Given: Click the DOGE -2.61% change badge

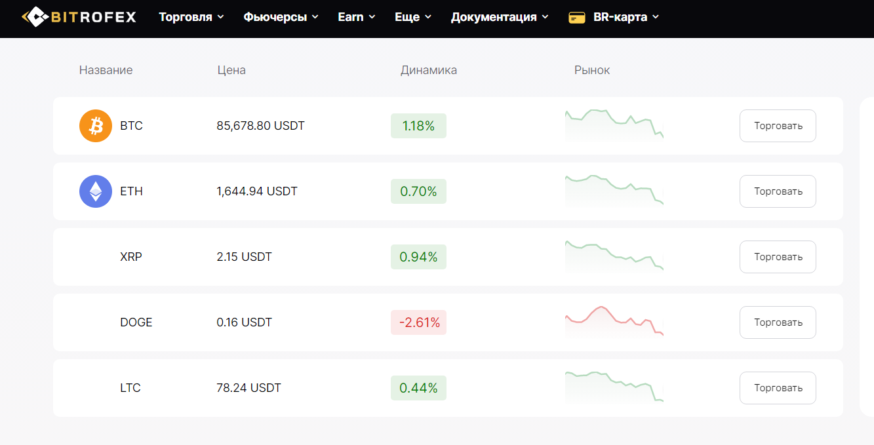Looking at the screenshot, I should point(418,322).
